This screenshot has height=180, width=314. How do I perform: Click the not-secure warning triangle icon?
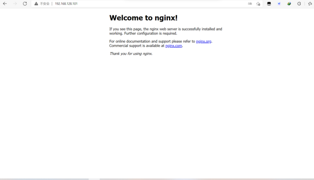coord(36,4)
